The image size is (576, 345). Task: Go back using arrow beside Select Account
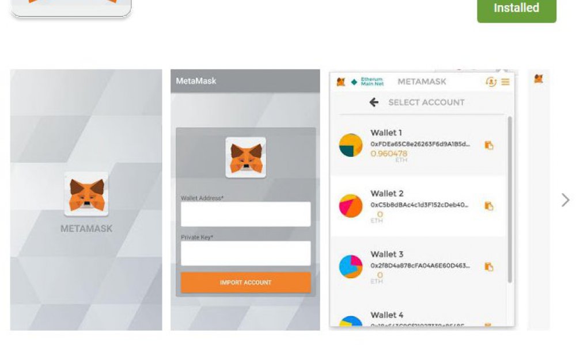click(374, 102)
